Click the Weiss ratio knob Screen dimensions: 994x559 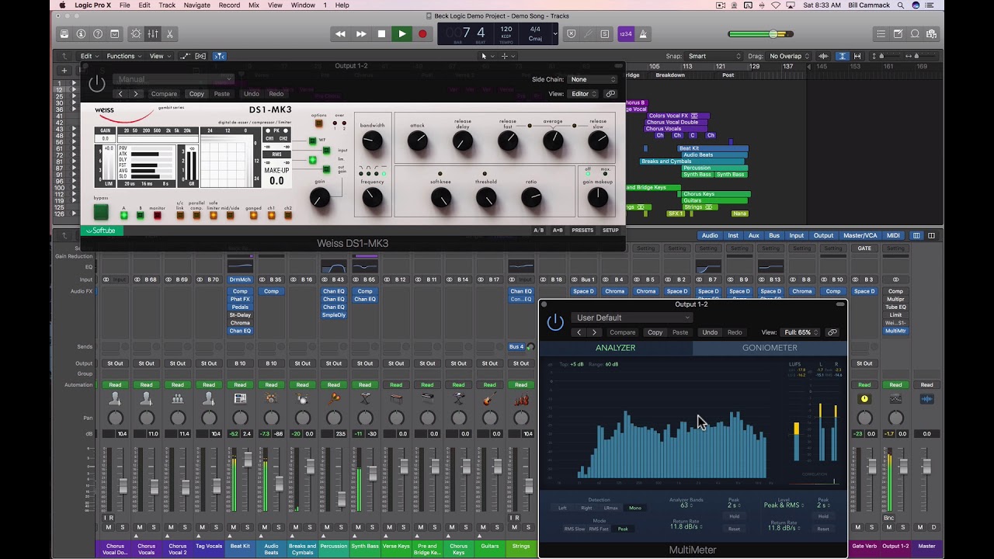(531, 199)
